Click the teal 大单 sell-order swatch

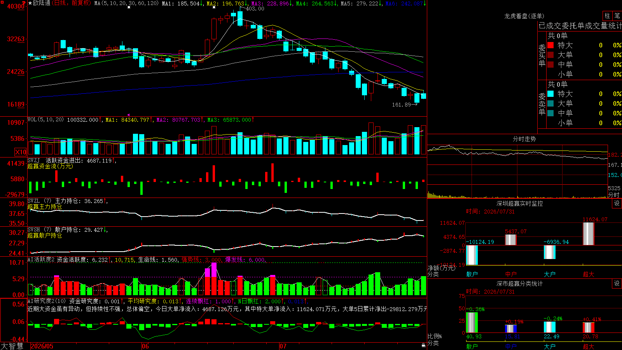coord(550,103)
